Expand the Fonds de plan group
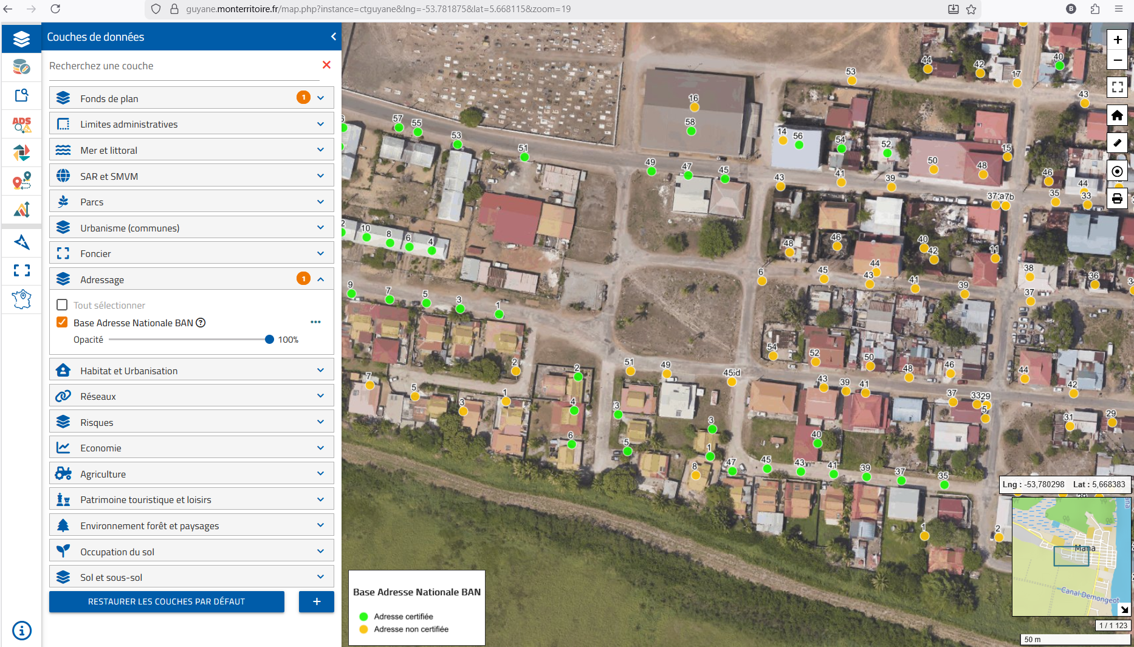Screen dimensions: 1134x647 (x=320, y=98)
